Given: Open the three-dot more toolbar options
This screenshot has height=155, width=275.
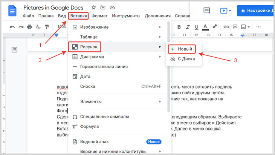Looking at the screenshot, I should click(x=258, y=27).
